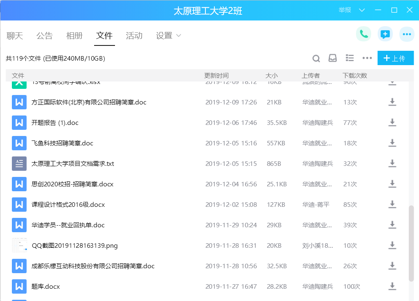419x301 pixels.
Task: Open the title bar chevron dropdown menu
Action: point(362,10)
